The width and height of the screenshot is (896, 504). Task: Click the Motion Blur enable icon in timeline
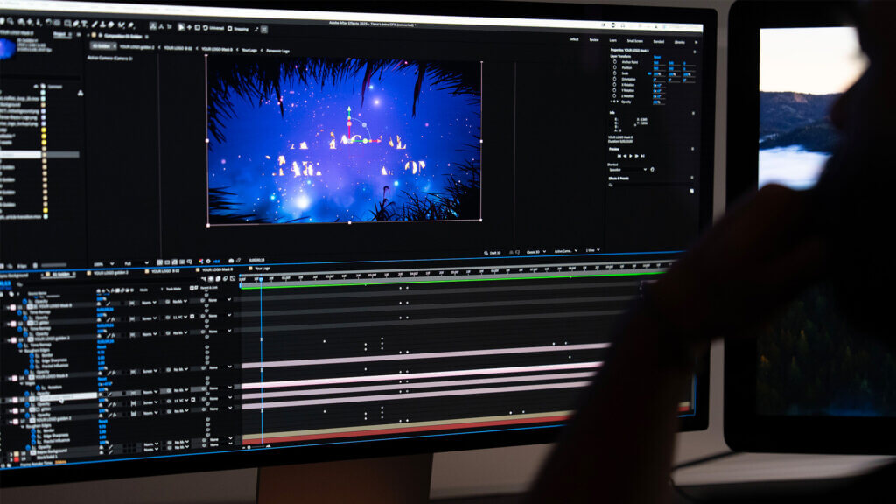(226, 278)
